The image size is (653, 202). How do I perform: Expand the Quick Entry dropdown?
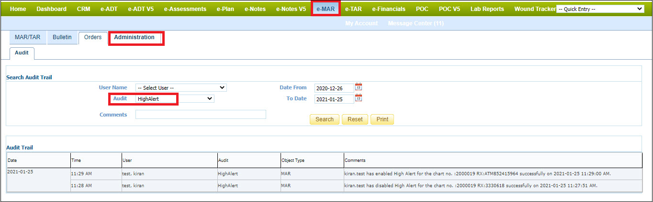600,9
